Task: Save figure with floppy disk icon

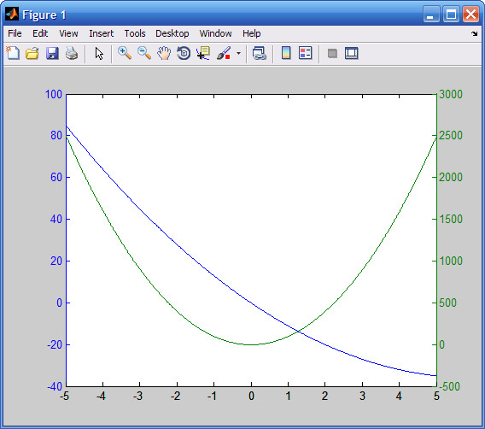Action: coord(52,53)
